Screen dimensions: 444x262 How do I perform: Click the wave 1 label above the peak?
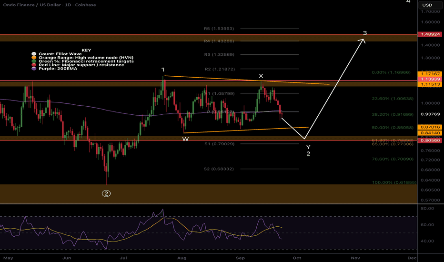pos(163,70)
